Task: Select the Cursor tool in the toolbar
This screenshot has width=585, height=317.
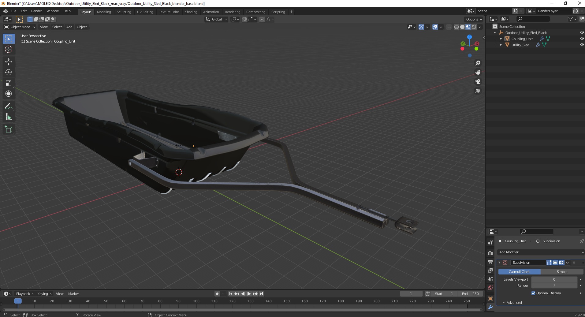Action: [9, 49]
